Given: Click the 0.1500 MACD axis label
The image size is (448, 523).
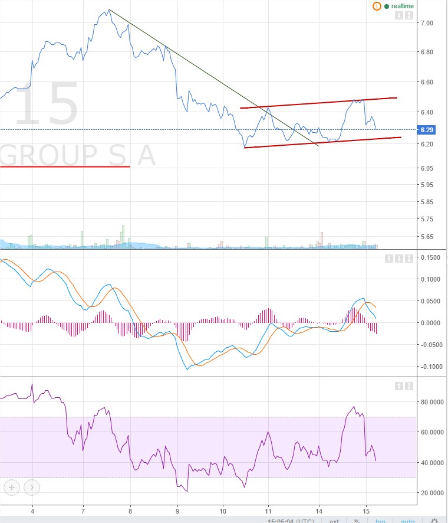Looking at the screenshot, I should pos(430,257).
